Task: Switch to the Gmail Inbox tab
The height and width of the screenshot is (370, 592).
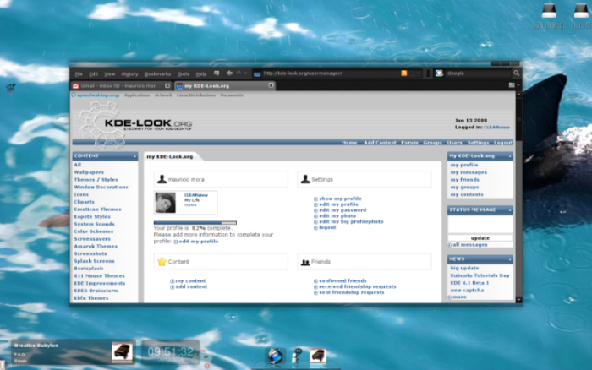Action: pyautogui.click(x=121, y=86)
